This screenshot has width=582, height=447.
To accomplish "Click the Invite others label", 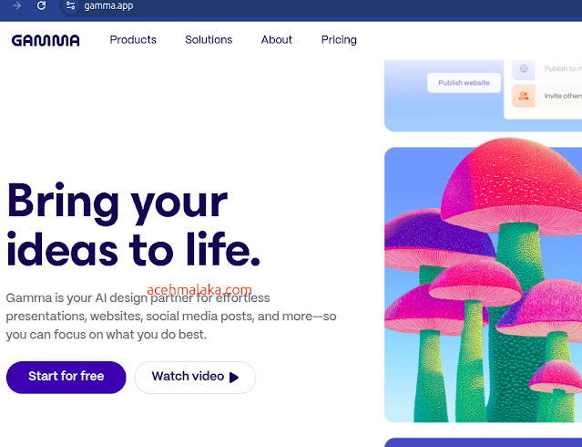I will [563, 96].
